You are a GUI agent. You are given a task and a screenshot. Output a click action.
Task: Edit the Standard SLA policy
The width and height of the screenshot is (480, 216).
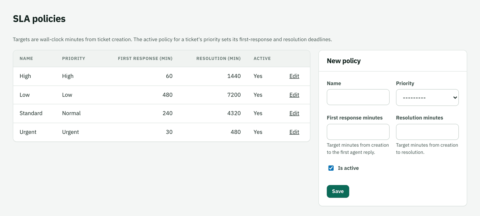coord(294,113)
